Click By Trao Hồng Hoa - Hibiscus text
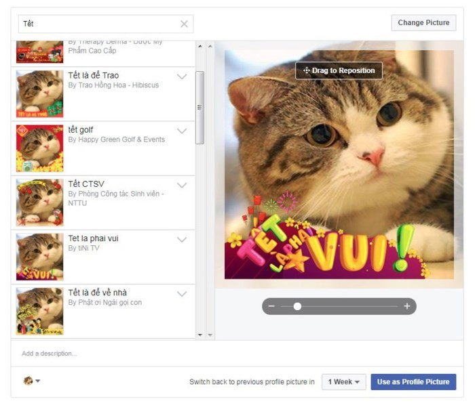Image resolution: width=475 pixels, height=403 pixels. [x=113, y=85]
